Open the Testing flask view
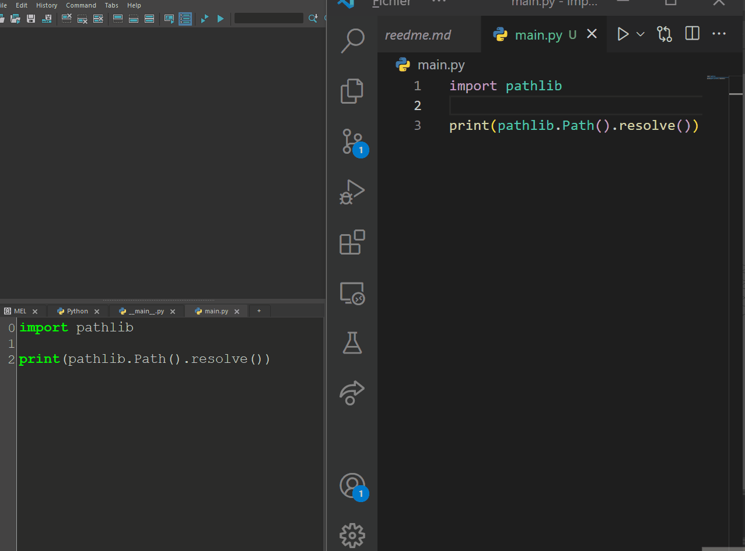The height and width of the screenshot is (551, 745). tap(352, 343)
